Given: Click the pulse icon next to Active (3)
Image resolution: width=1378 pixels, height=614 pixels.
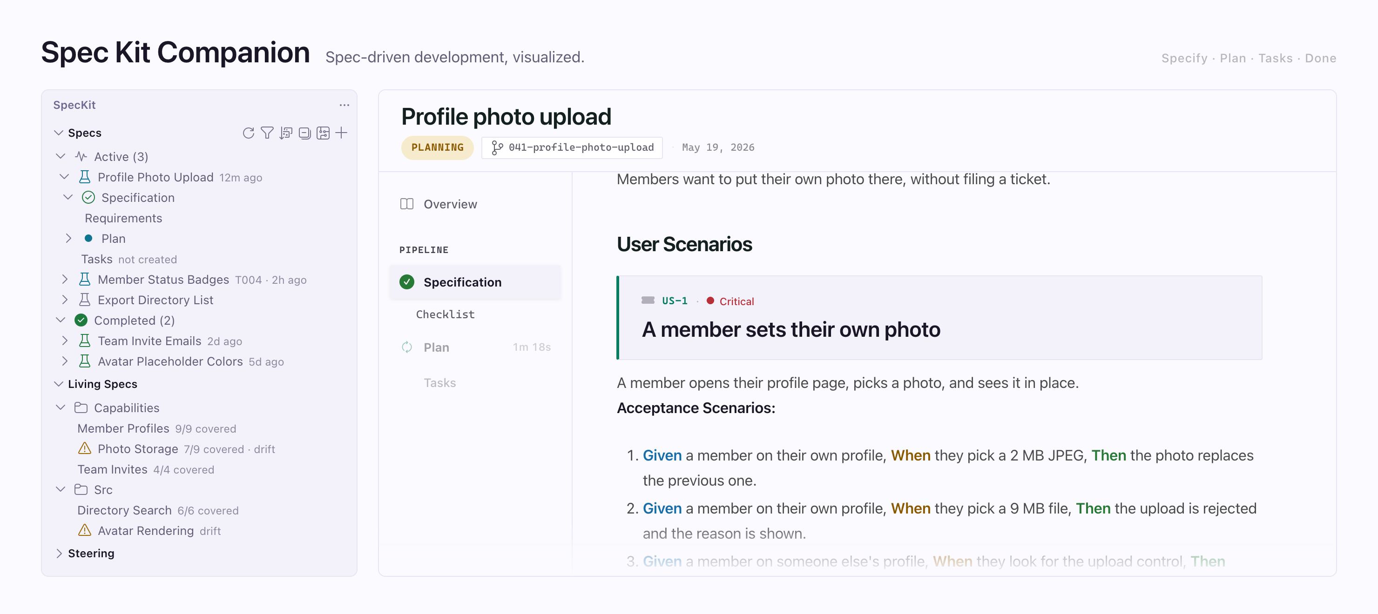Looking at the screenshot, I should click(x=81, y=157).
